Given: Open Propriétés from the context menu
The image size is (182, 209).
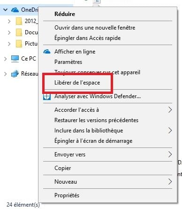Looking at the screenshot, I should [67, 195].
